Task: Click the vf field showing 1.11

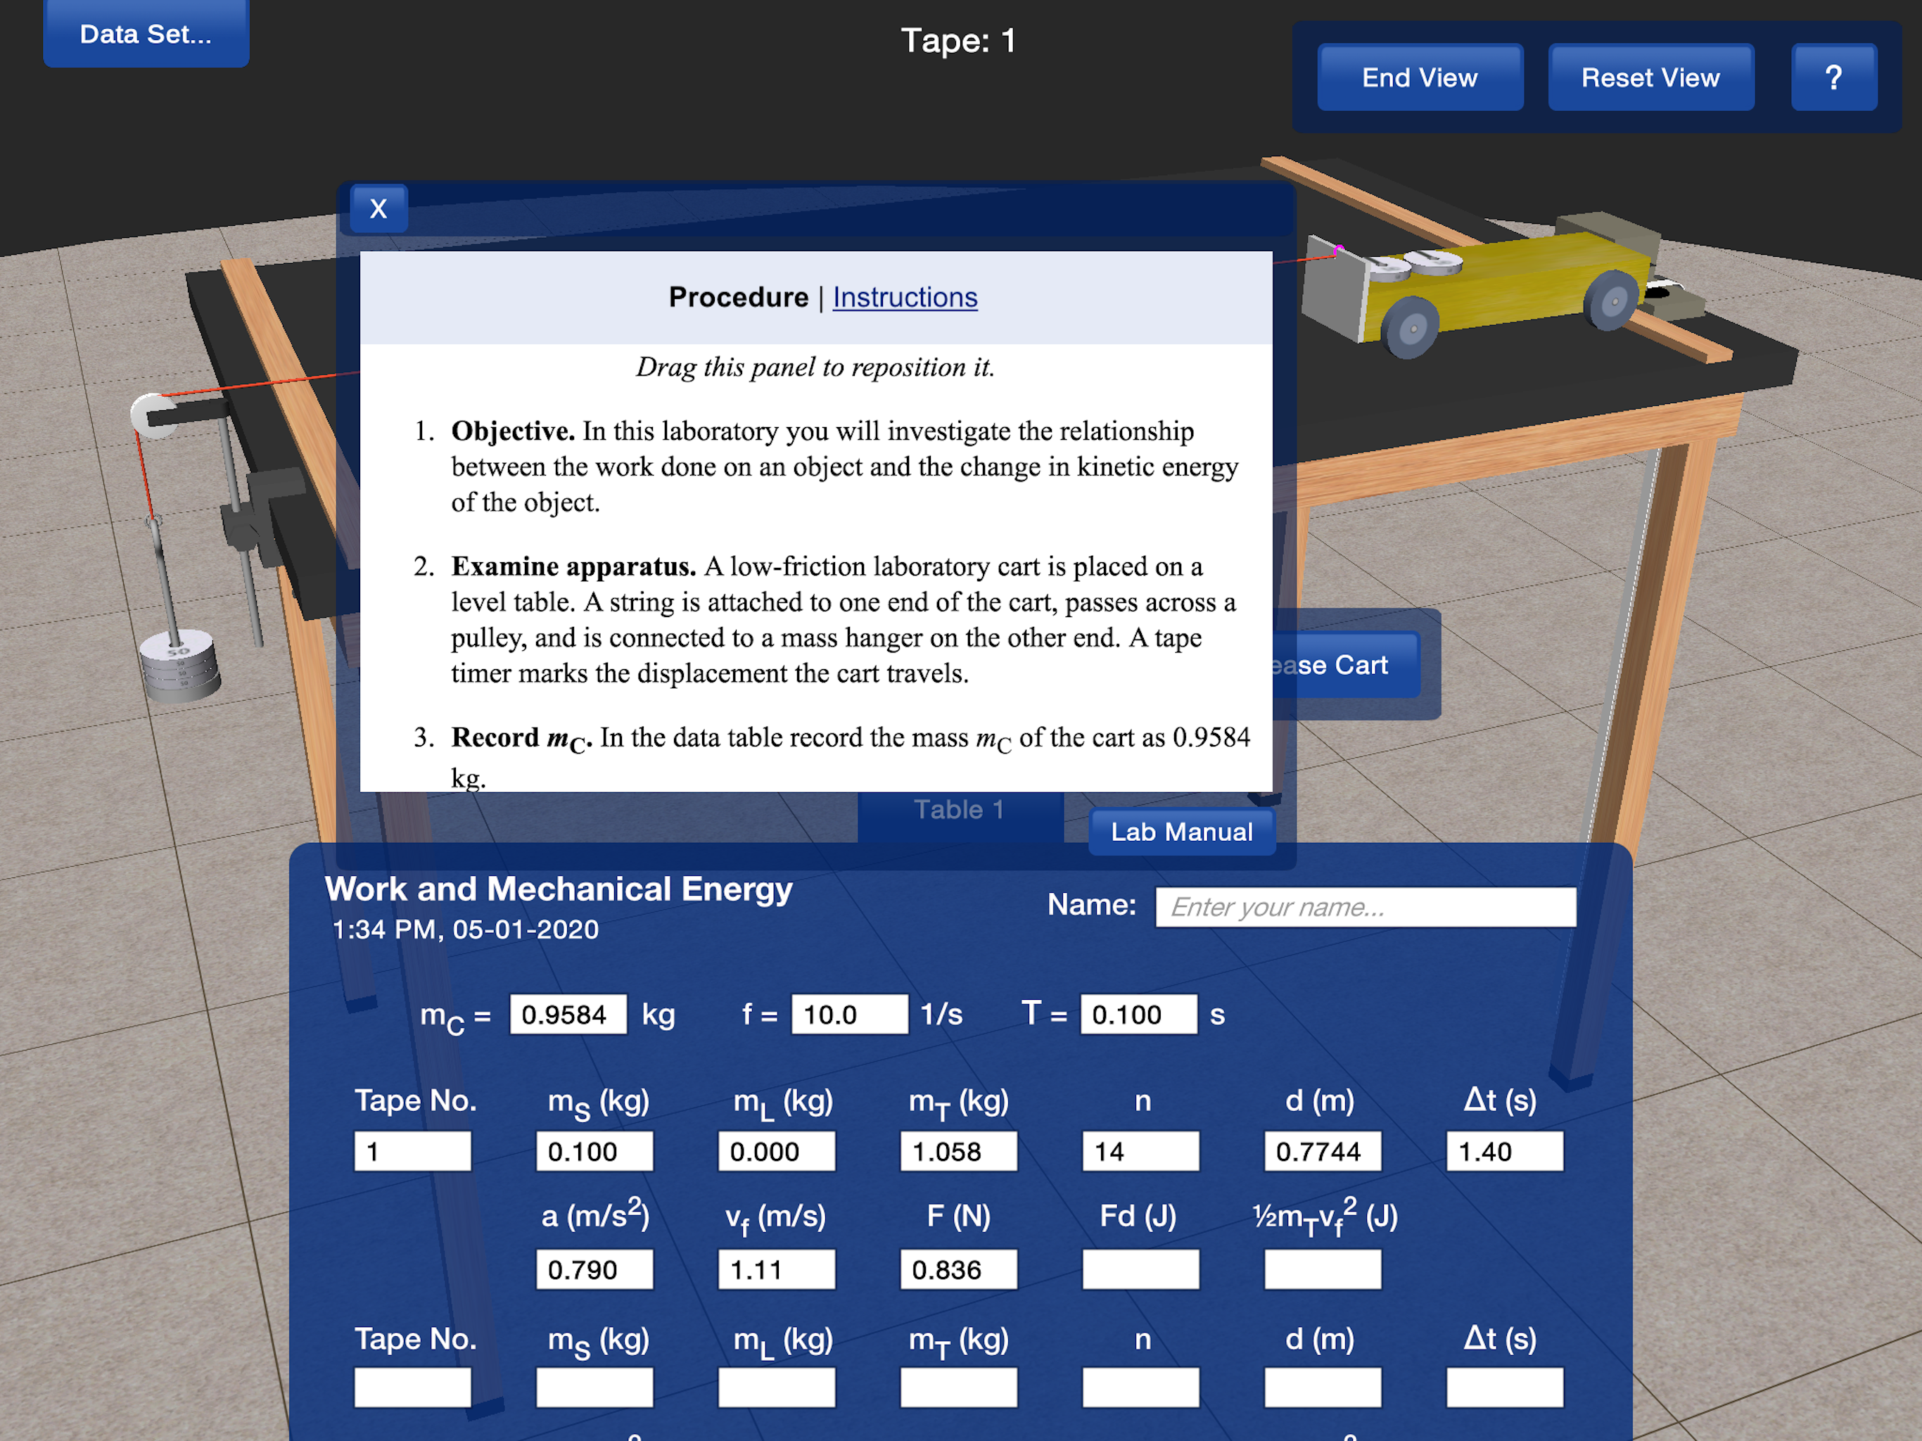Action: tap(777, 1270)
